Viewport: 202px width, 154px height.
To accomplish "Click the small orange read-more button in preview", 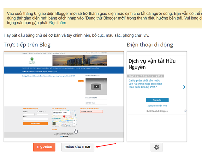I will (81, 81).
